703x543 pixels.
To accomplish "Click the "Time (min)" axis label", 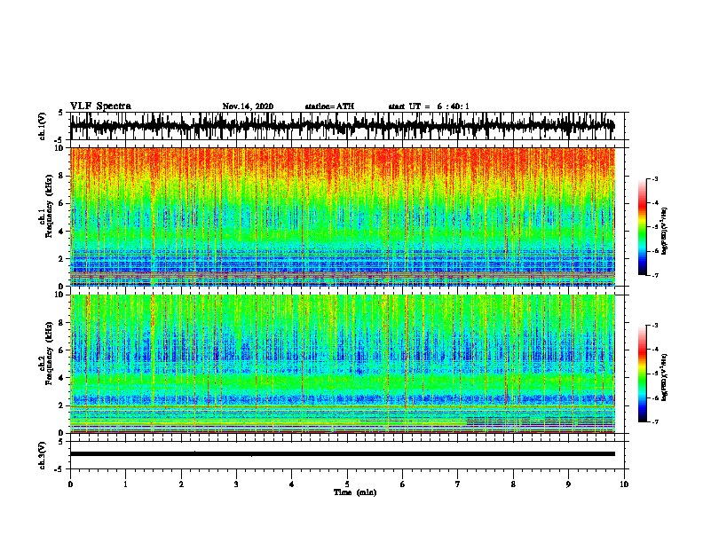I will [355, 492].
